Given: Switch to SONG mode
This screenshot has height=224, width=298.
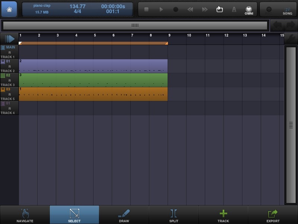Looking at the screenshot, I should click(x=287, y=11).
